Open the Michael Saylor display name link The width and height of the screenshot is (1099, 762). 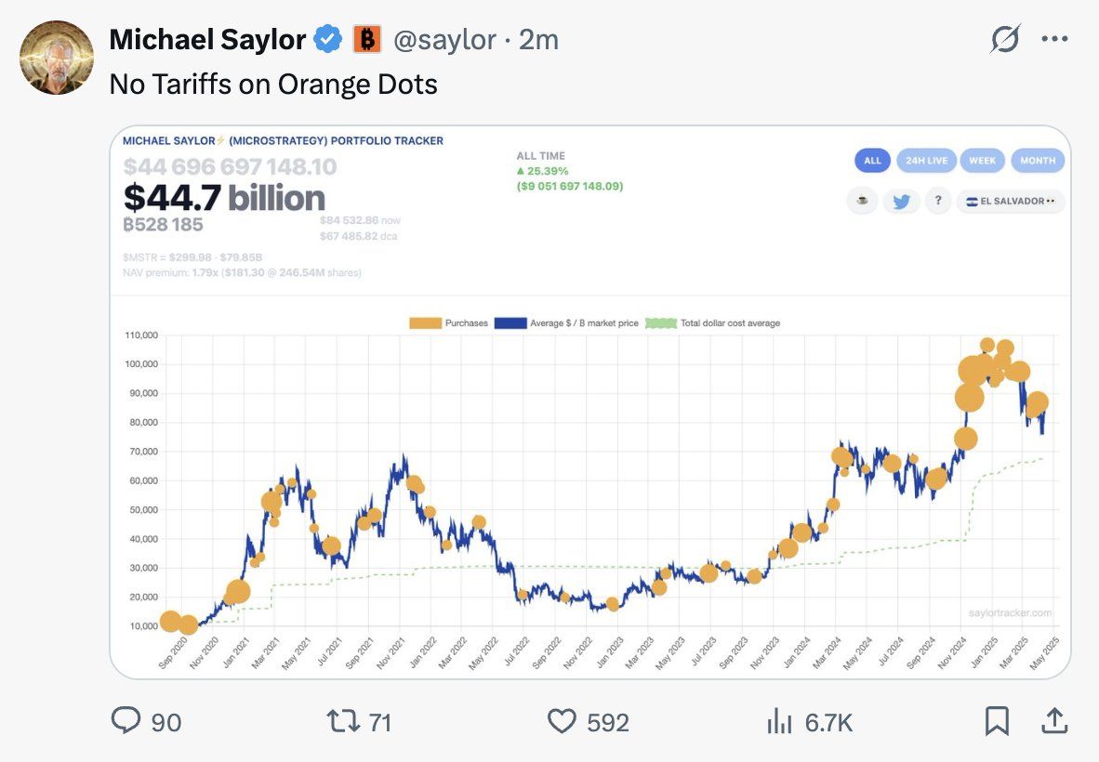207,39
